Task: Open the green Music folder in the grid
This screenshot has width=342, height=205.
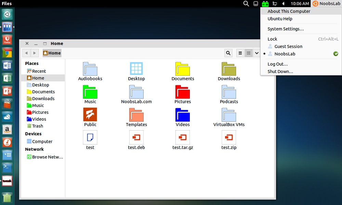Action: point(90,92)
